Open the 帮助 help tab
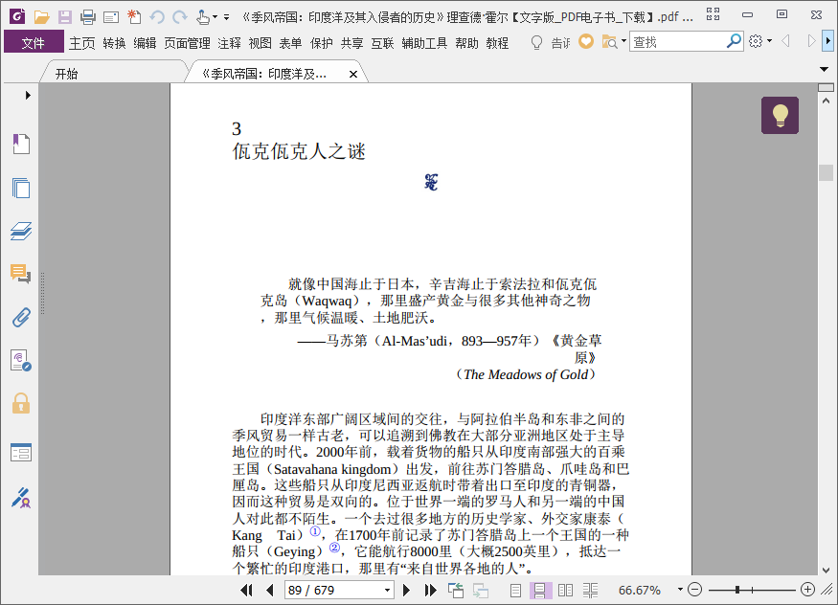The image size is (838, 605). pyautogui.click(x=466, y=43)
